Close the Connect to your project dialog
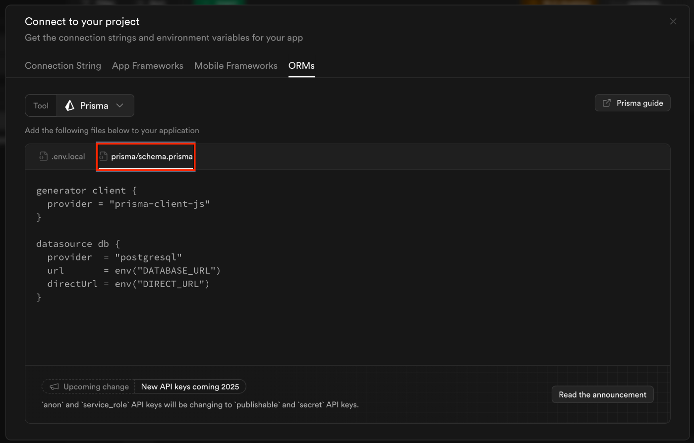The height and width of the screenshot is (443, 694). coord(673,21)
